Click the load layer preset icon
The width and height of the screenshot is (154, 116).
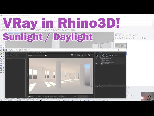tap(107, 55)
